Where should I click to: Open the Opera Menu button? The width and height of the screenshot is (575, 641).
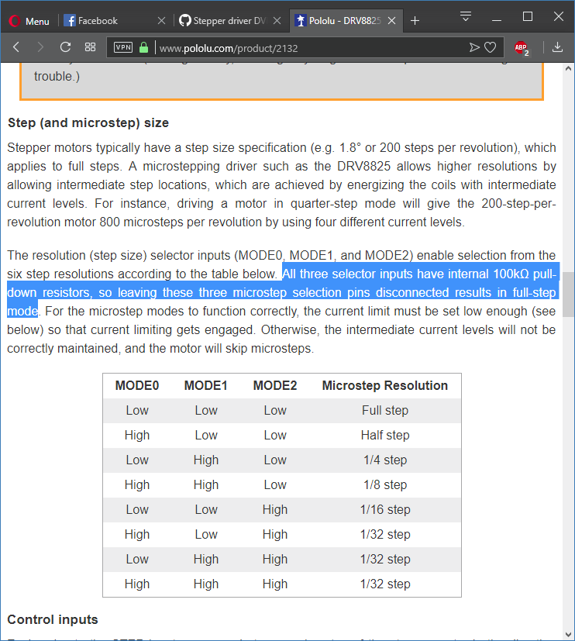(x=29, y=21)
